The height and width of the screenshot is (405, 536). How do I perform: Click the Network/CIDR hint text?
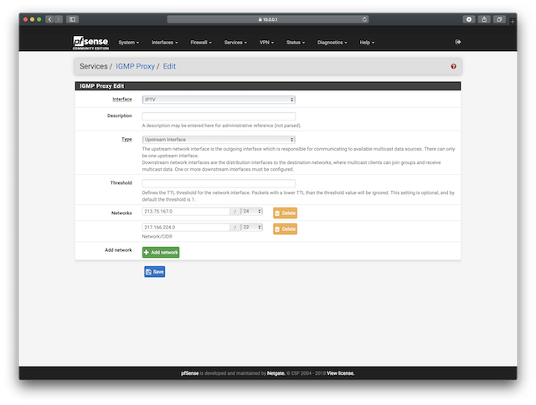point(157,236)
